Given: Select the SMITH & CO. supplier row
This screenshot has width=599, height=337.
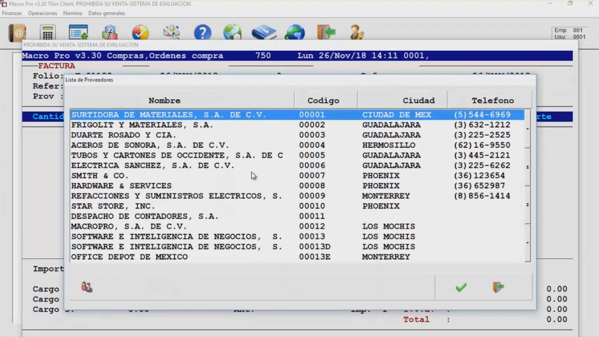Looking at the screenshot, I should (99, 176).
